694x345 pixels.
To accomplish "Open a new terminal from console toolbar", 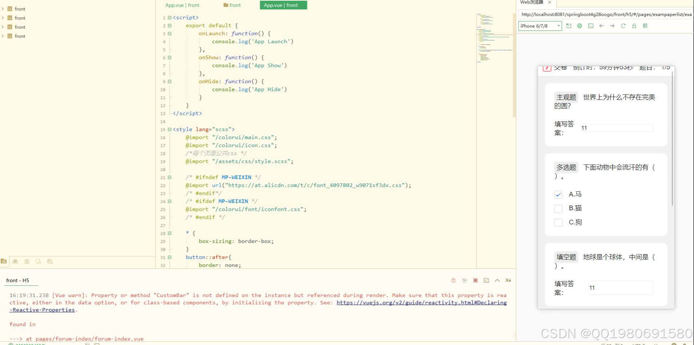I will click(x=486, y=280).
